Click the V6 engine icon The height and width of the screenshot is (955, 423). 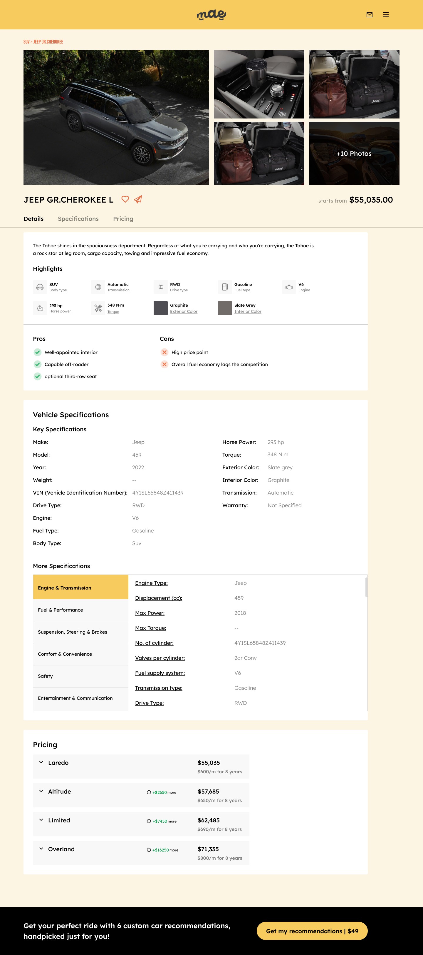click(289, 287)
